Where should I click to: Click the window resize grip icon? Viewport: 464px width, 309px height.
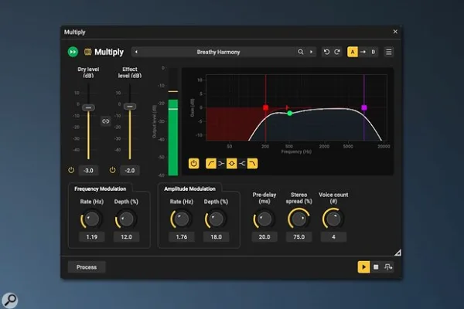398,253
